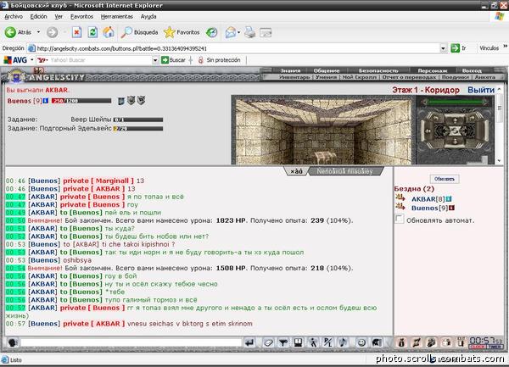
Task: Toggle sound with the music note icon
Action: pyautogui.click(x=343, y=342)
